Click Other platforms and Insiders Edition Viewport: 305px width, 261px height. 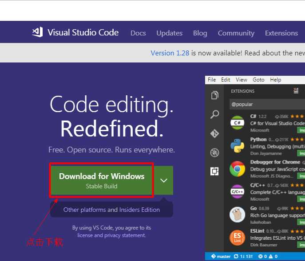111,210
